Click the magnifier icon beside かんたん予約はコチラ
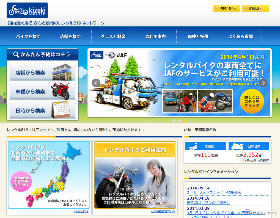 click(16, 54)
